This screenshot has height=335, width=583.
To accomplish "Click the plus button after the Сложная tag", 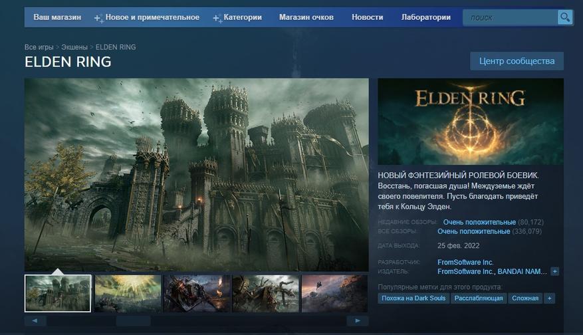I will coord(549,298).
